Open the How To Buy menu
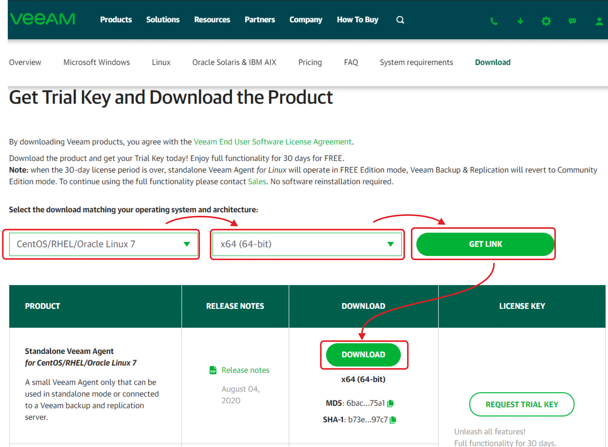 pos(357,20)
